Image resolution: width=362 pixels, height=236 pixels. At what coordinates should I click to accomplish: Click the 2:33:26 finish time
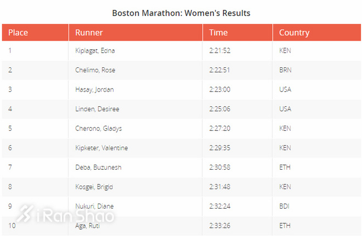[x=219, y=226]
